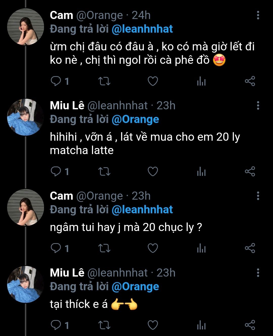Share Miu Lê's matcha latte tweet
273x336 pixels.
click(250, 172)
